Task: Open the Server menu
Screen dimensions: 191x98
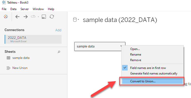Action: pos(25,9)
